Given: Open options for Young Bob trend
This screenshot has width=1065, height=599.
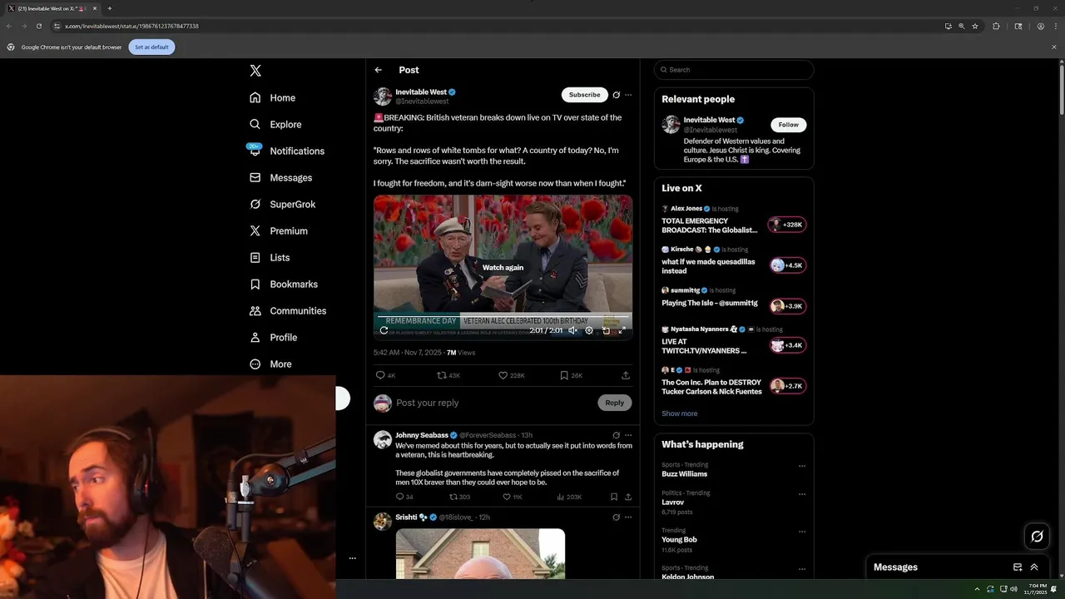Looking at the screenshot, I should pos(802,532).
